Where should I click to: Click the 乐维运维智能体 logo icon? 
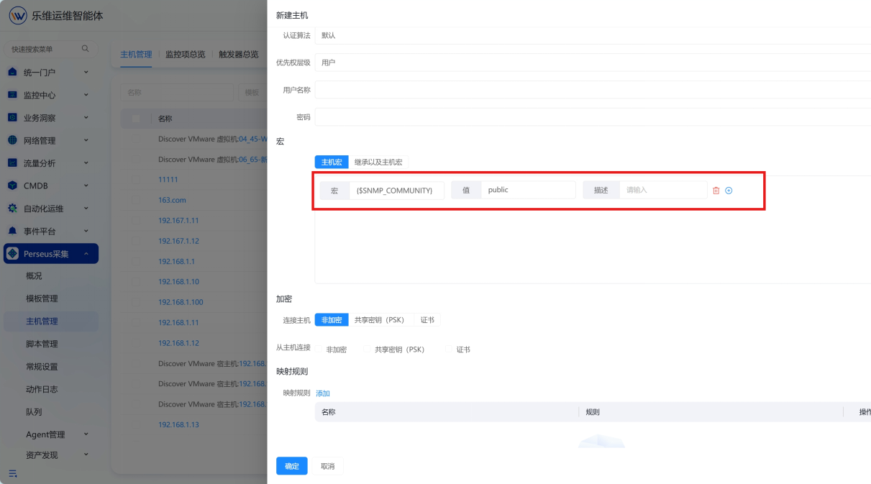click(x=18, y=16)
